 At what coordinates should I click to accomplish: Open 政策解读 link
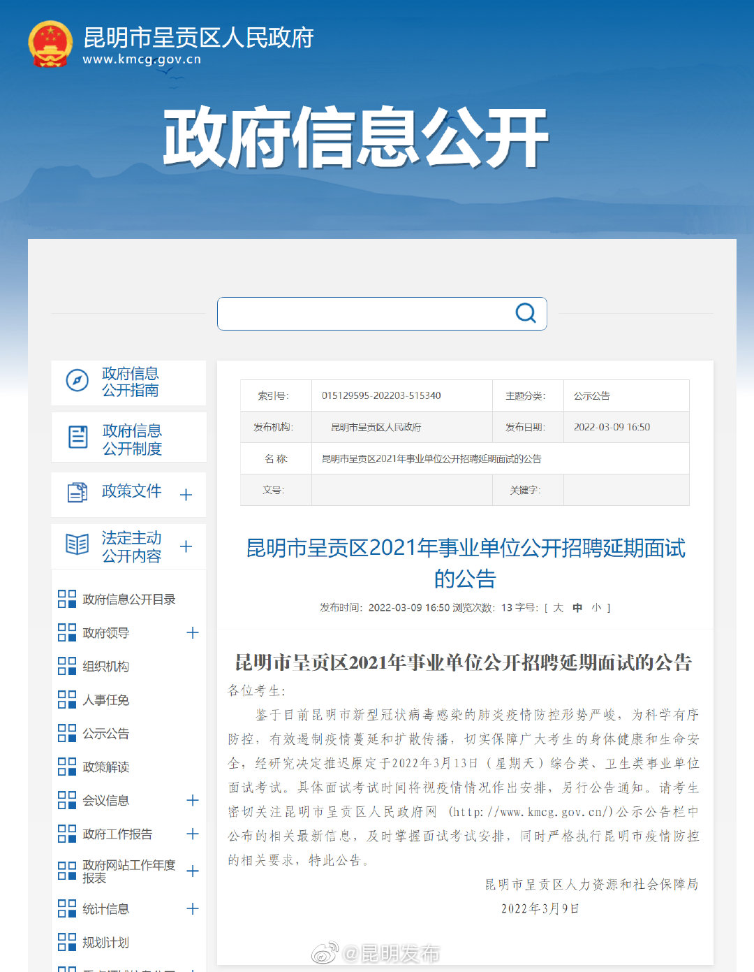(105, 767)
